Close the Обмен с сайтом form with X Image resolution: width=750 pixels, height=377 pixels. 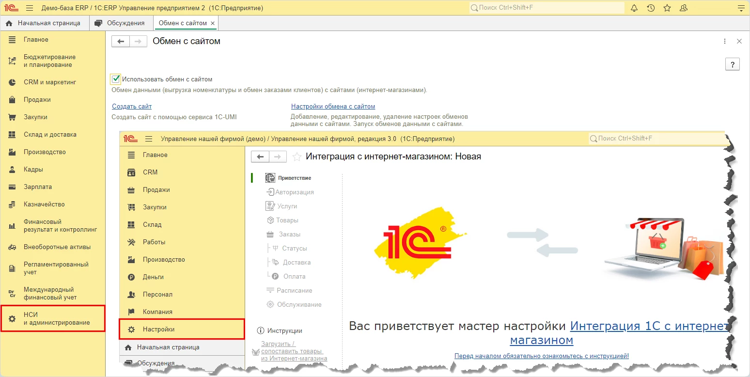(x=739, y=42)
